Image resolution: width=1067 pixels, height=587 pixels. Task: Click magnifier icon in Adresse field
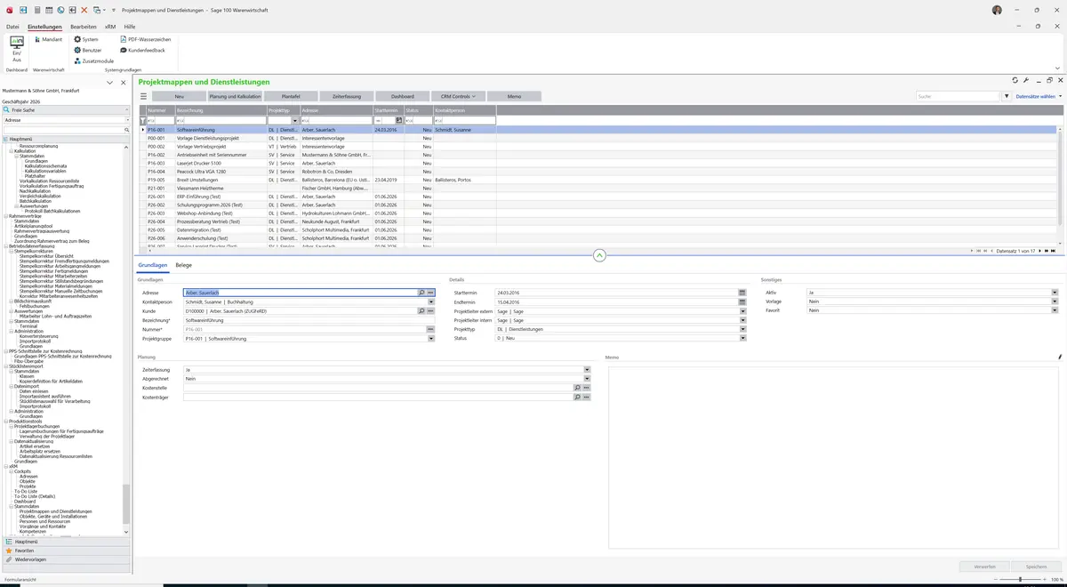pos(421,293)
